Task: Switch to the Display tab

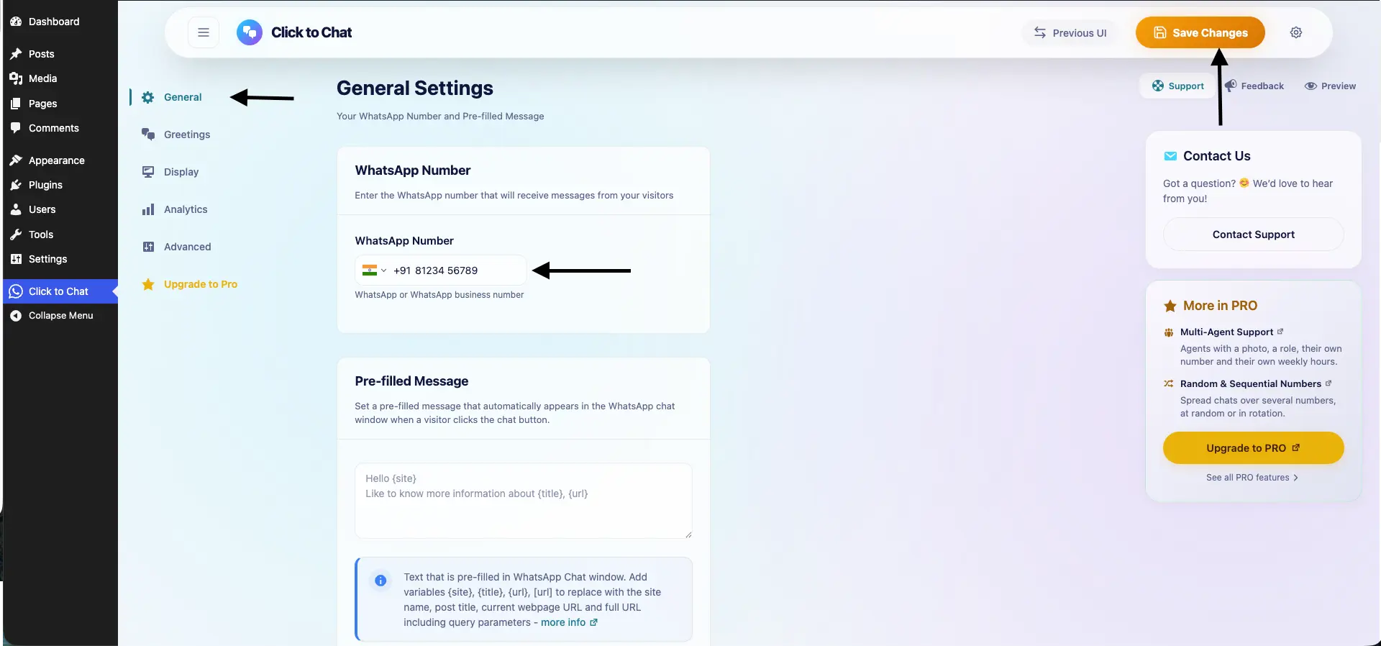Action: 181,172
